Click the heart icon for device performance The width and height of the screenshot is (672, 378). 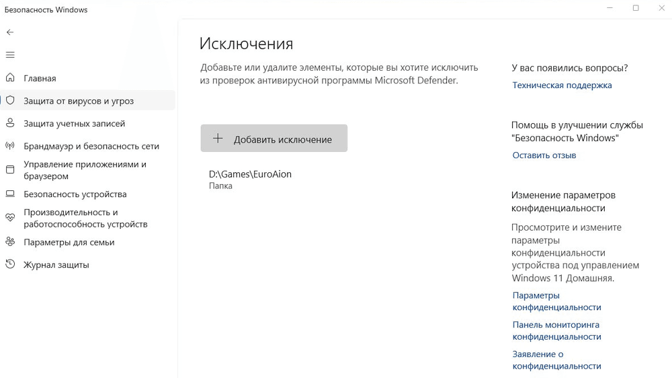[10, 218]
